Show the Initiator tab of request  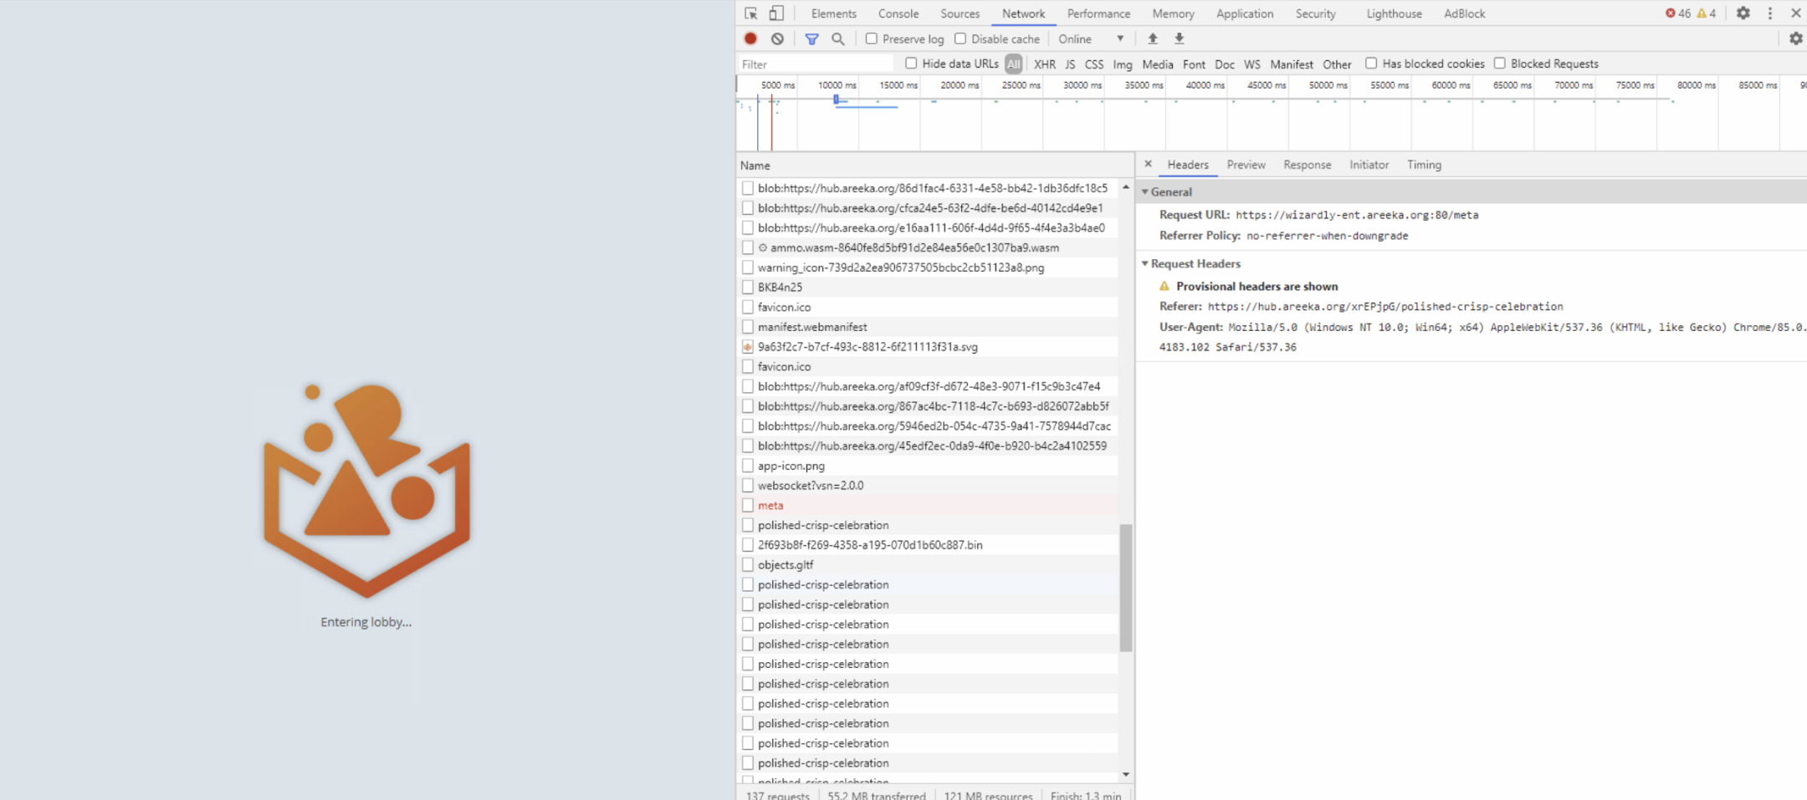coord(1369,165)
